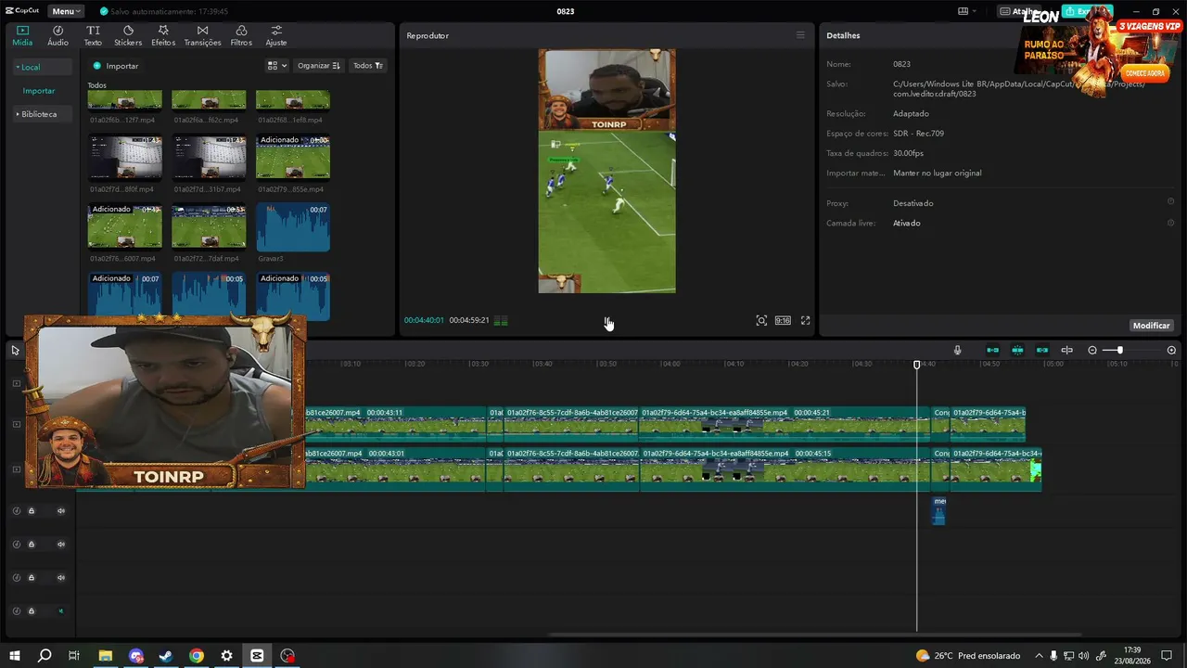Select the 01a02f7d...8f0f.mp4 media thumbnail
The width and height of the screenshot is (1187, 668).
click(124, 157)
